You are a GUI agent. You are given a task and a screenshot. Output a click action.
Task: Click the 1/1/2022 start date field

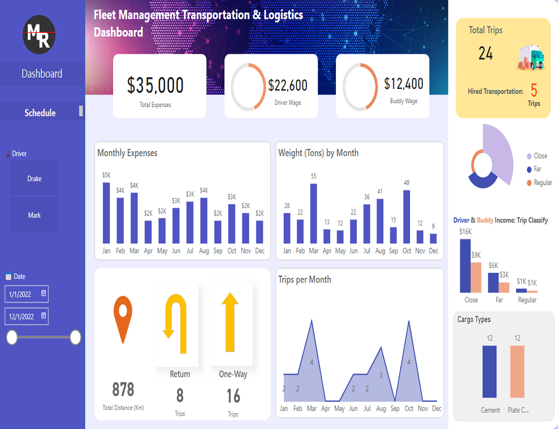click(21, 294)
